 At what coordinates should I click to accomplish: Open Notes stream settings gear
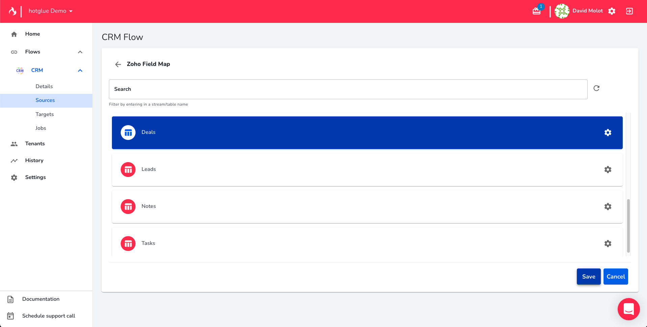pos(608,207)
